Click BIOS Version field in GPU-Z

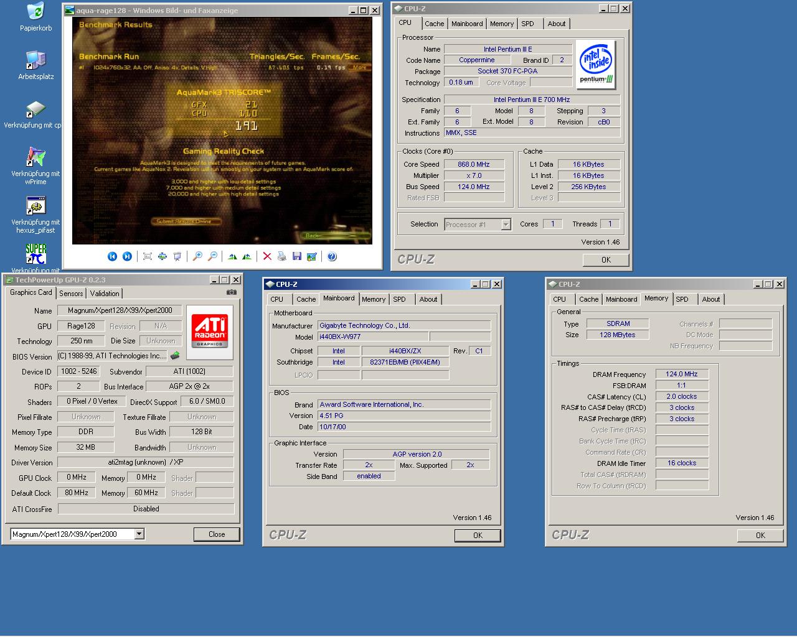112,356
